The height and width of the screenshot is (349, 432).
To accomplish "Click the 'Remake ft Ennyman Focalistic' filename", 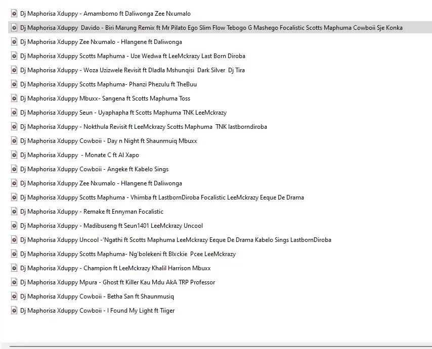I will tap(92, 212).
